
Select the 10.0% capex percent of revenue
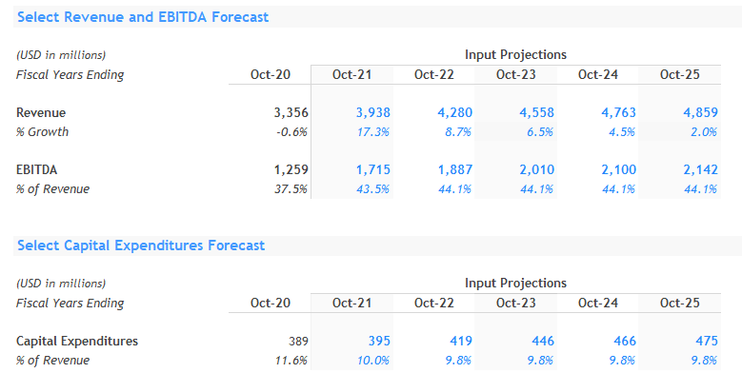tap(372, 361)
